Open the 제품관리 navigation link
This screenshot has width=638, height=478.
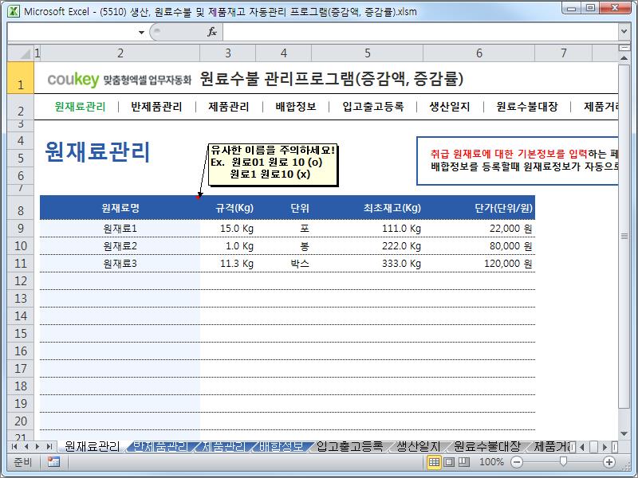229,107
